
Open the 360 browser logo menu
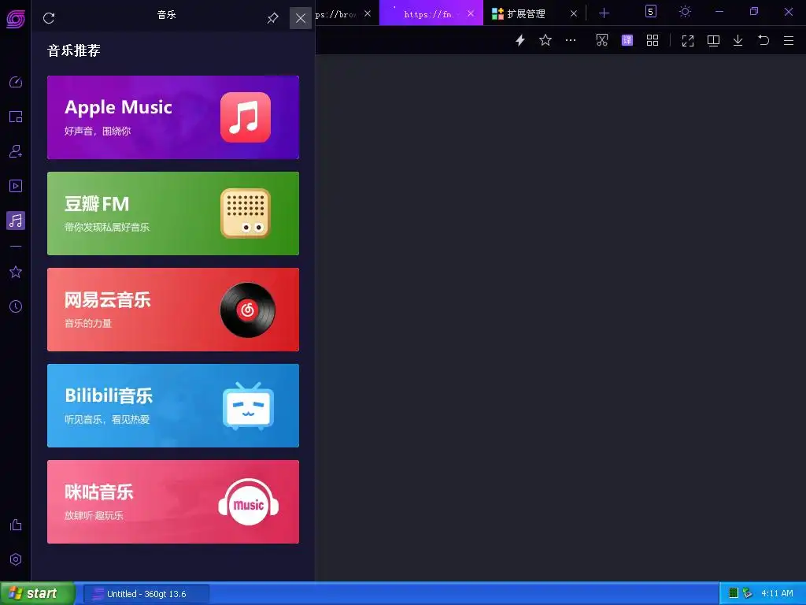click(16, 19)
